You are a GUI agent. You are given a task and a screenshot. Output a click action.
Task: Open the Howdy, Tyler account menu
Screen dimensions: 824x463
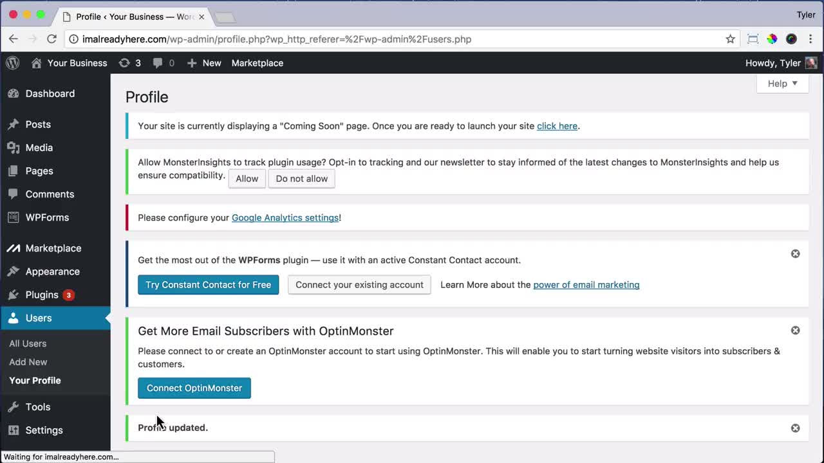[x=781, y=63]
